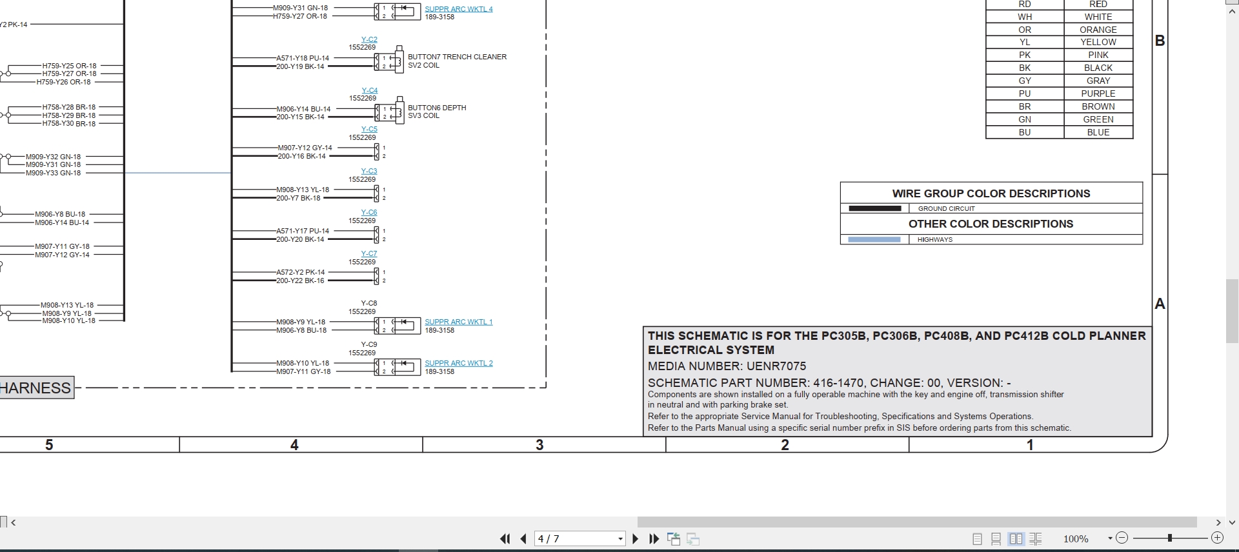This screenshot has height=552, width=1239.
Task: Click the PURPLE color name cell
Action: point(1098,94)
